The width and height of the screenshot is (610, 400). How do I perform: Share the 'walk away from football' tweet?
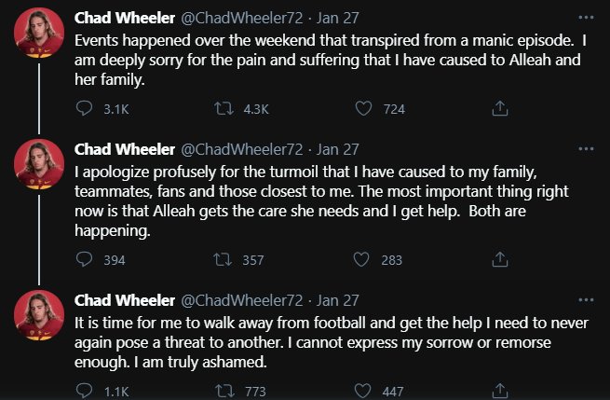click(499, 392)
